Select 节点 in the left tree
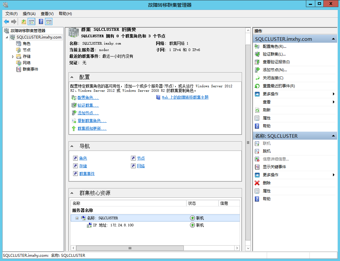This screenshot has height=261, width=340. click(26, 50)
